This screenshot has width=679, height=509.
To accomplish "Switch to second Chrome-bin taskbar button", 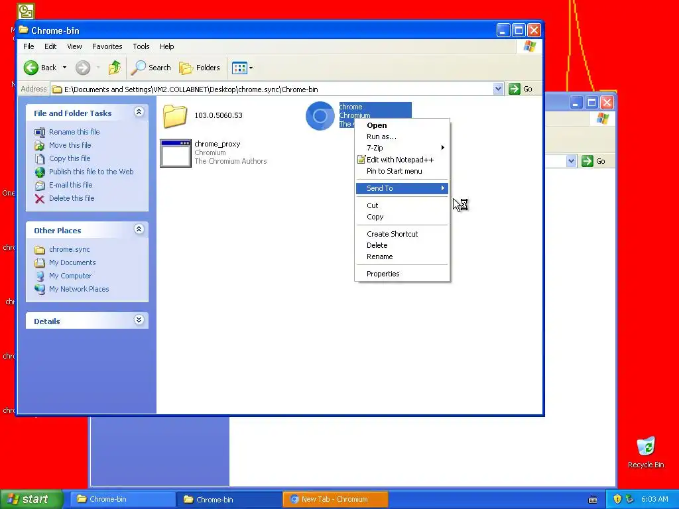I will click(229, 499).
